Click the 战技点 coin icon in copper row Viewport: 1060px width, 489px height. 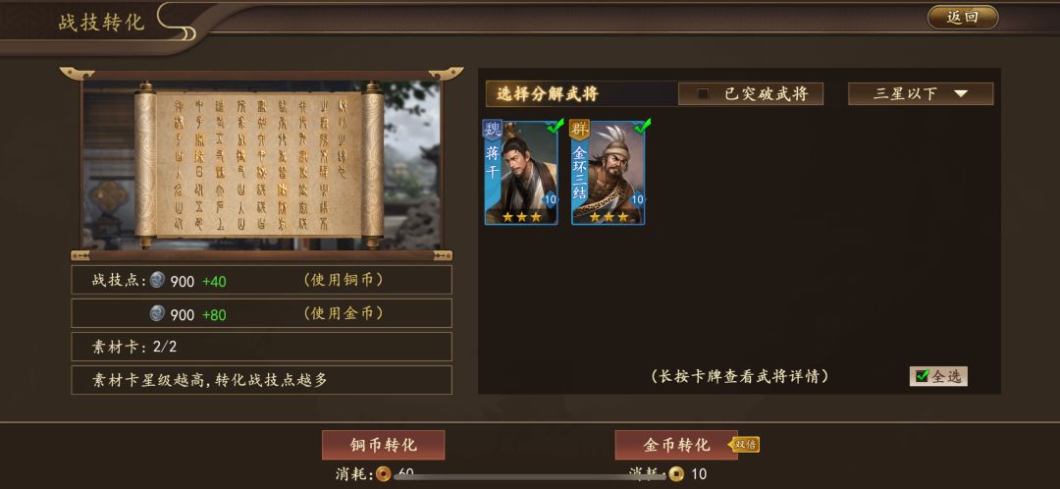click(157, 280)
